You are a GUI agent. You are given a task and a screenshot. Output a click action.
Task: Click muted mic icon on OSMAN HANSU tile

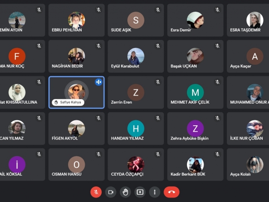99,154
